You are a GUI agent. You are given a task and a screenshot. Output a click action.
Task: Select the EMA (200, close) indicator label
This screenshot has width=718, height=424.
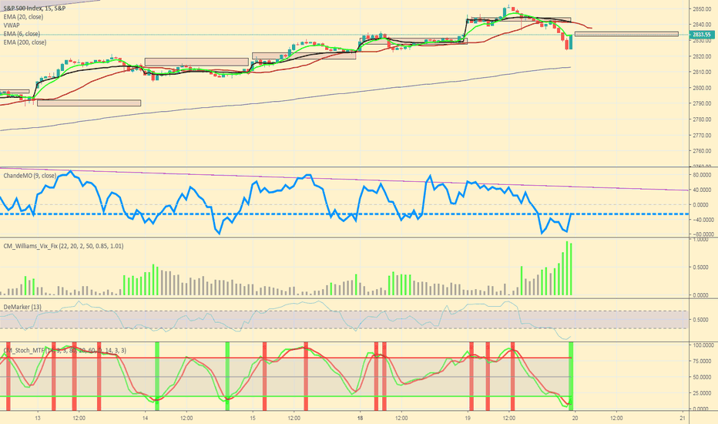click(25, 42)
